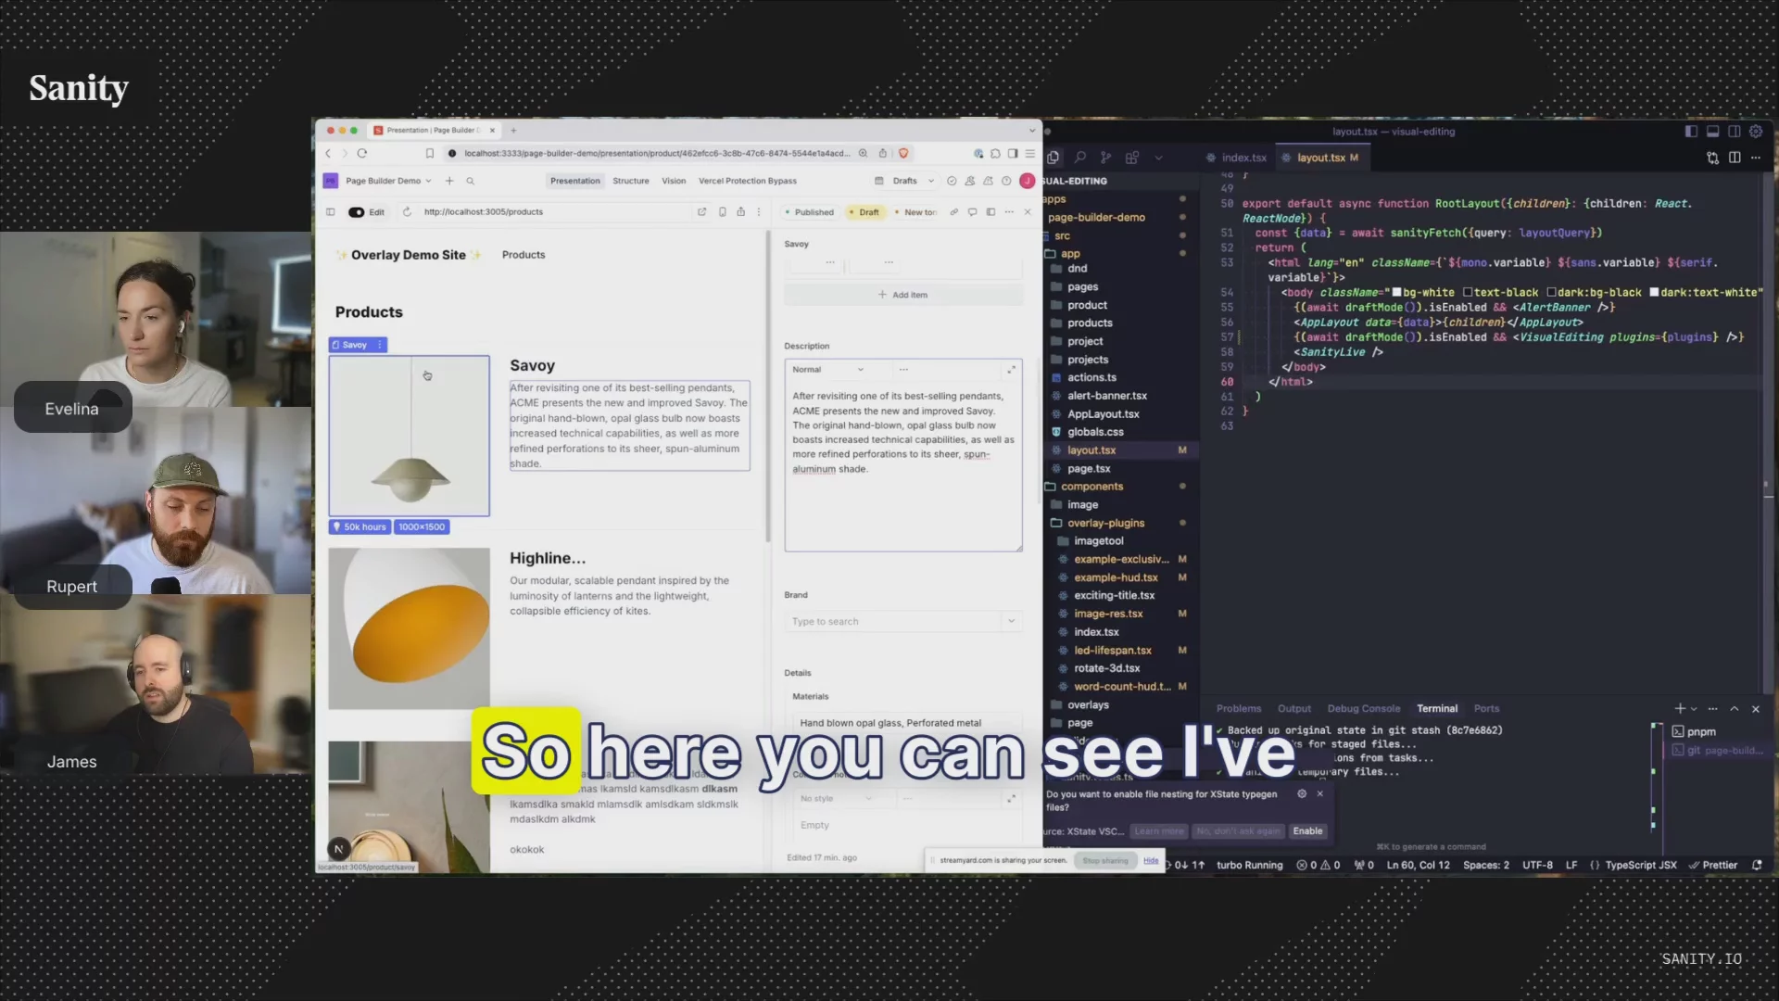This screenshot has width=1779, height=1001.
Task: Open the Sanity studio search
Action: 471,181
